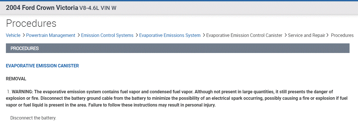Click the chevron before Evaporative Emission Control Canister
358x124 pixels.
tap(203, 35)
